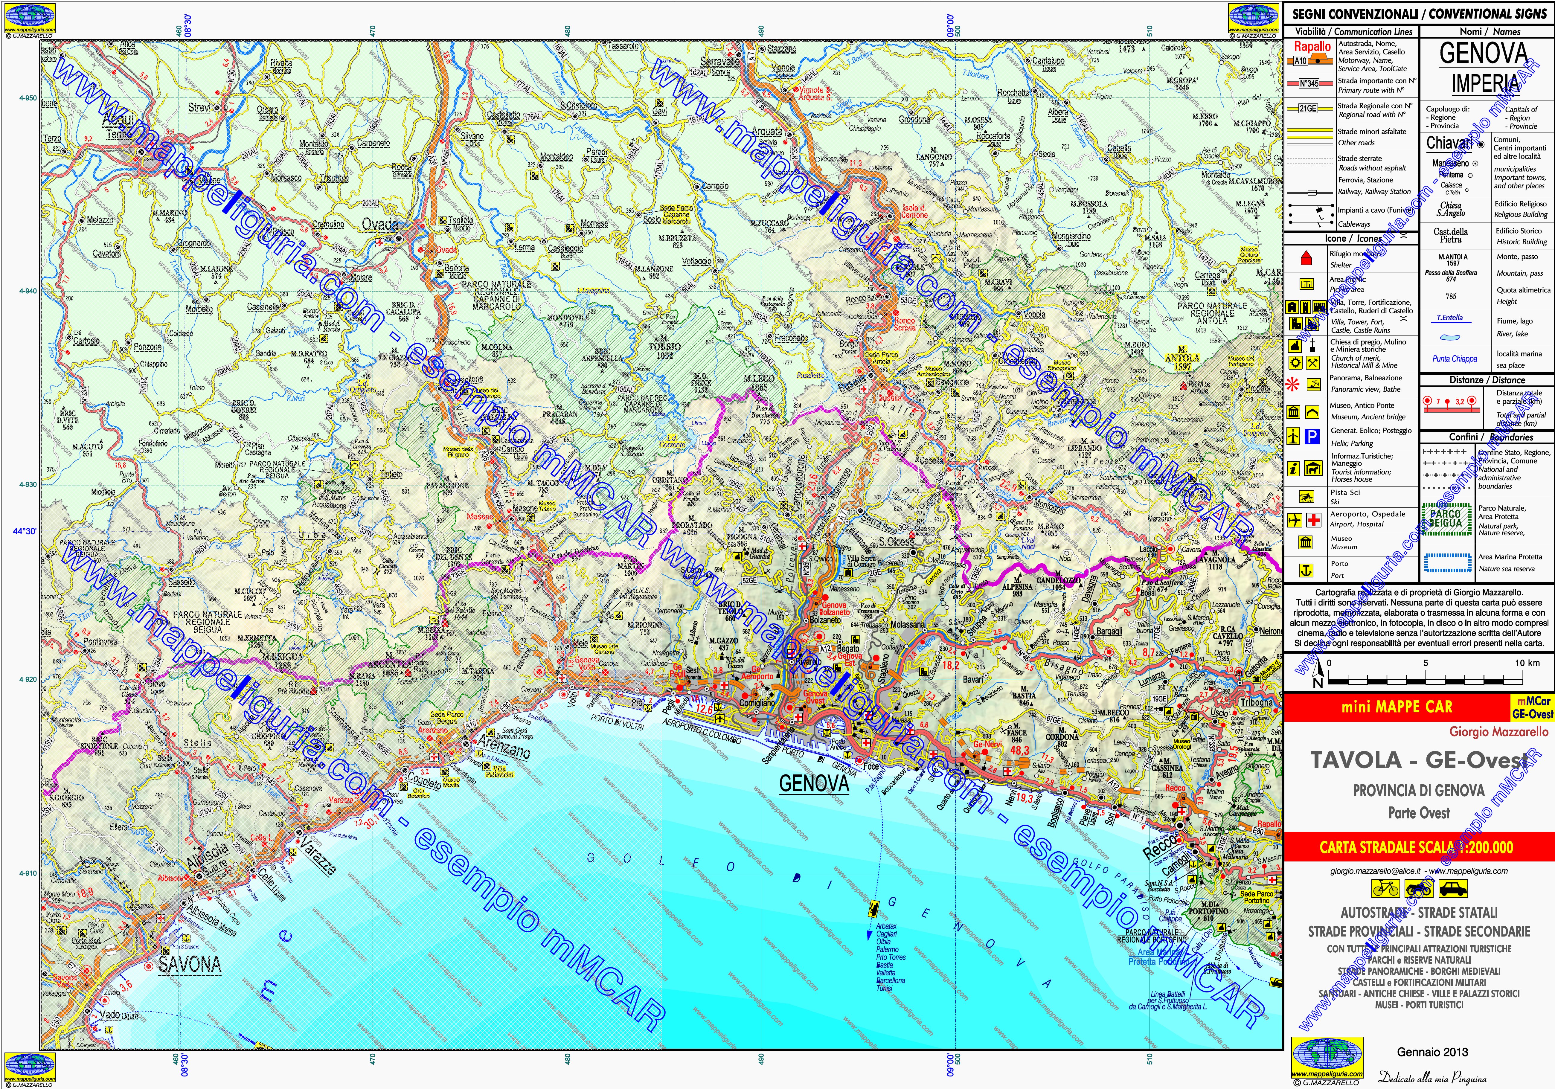Click the Varazze town label on the coast

[318, 855]
